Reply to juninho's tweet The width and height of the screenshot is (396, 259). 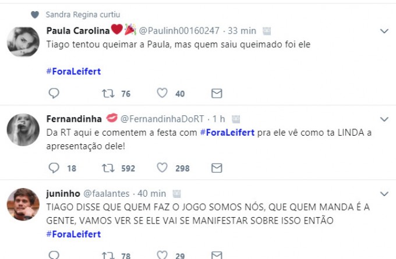coord(54,255)
